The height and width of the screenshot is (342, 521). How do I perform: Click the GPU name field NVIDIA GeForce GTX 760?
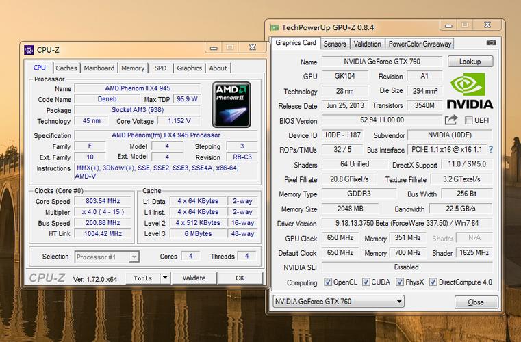pos(382,62)
